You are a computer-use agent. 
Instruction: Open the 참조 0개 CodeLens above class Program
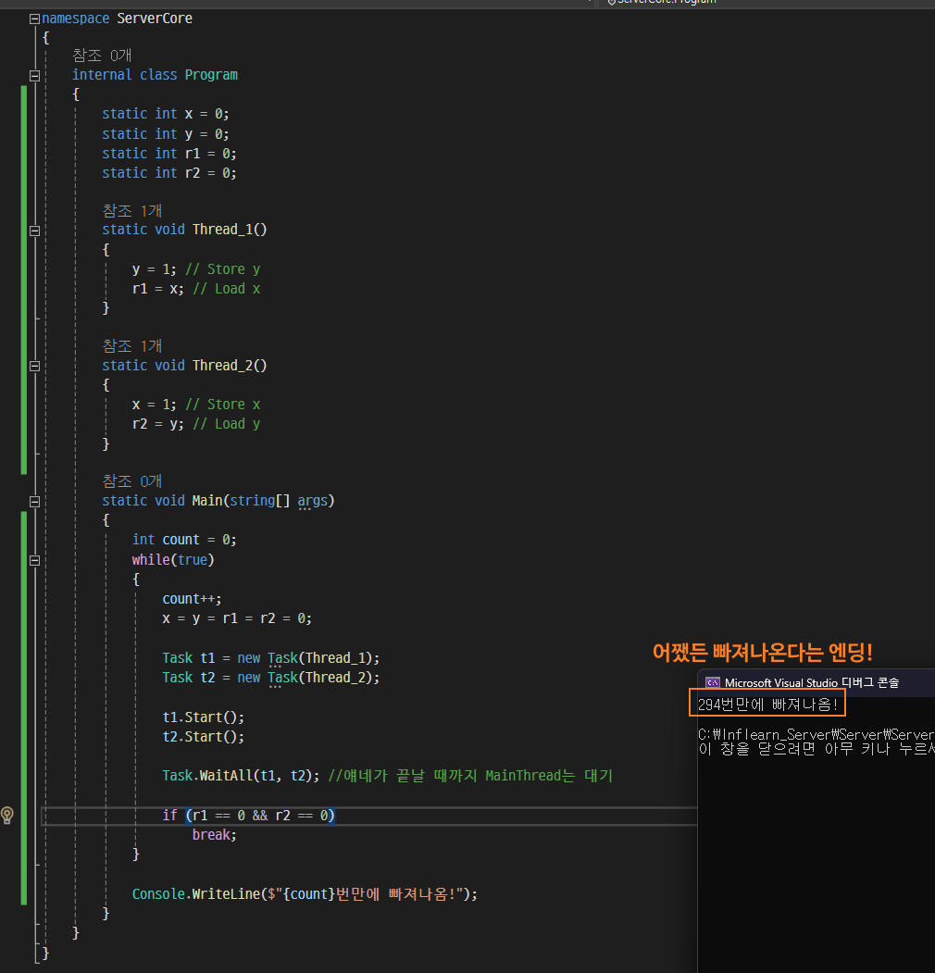pyautogui.click(x=102, y=56)
